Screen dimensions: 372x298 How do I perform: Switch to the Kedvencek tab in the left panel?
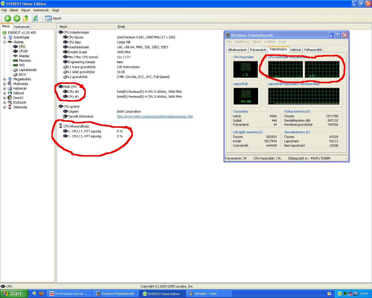click(22, 26)
